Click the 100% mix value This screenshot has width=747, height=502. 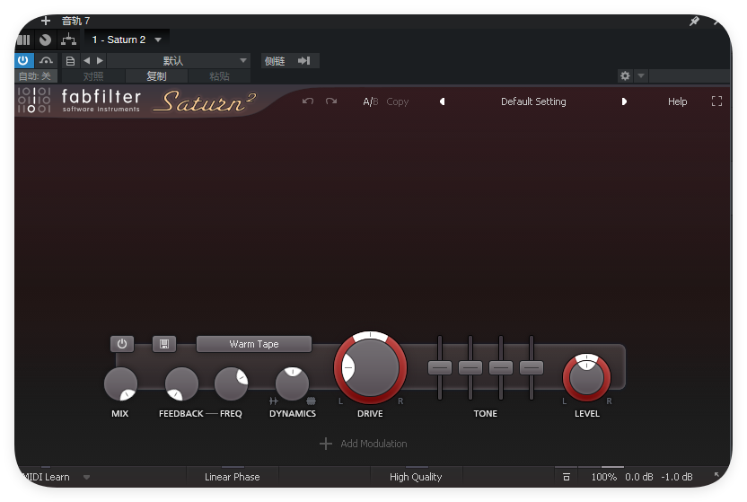pyautogui.click(x=603, y=477)
